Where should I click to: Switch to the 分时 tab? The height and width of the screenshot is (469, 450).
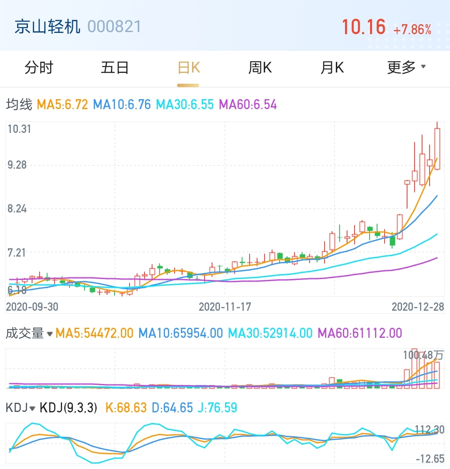point(39,67)
